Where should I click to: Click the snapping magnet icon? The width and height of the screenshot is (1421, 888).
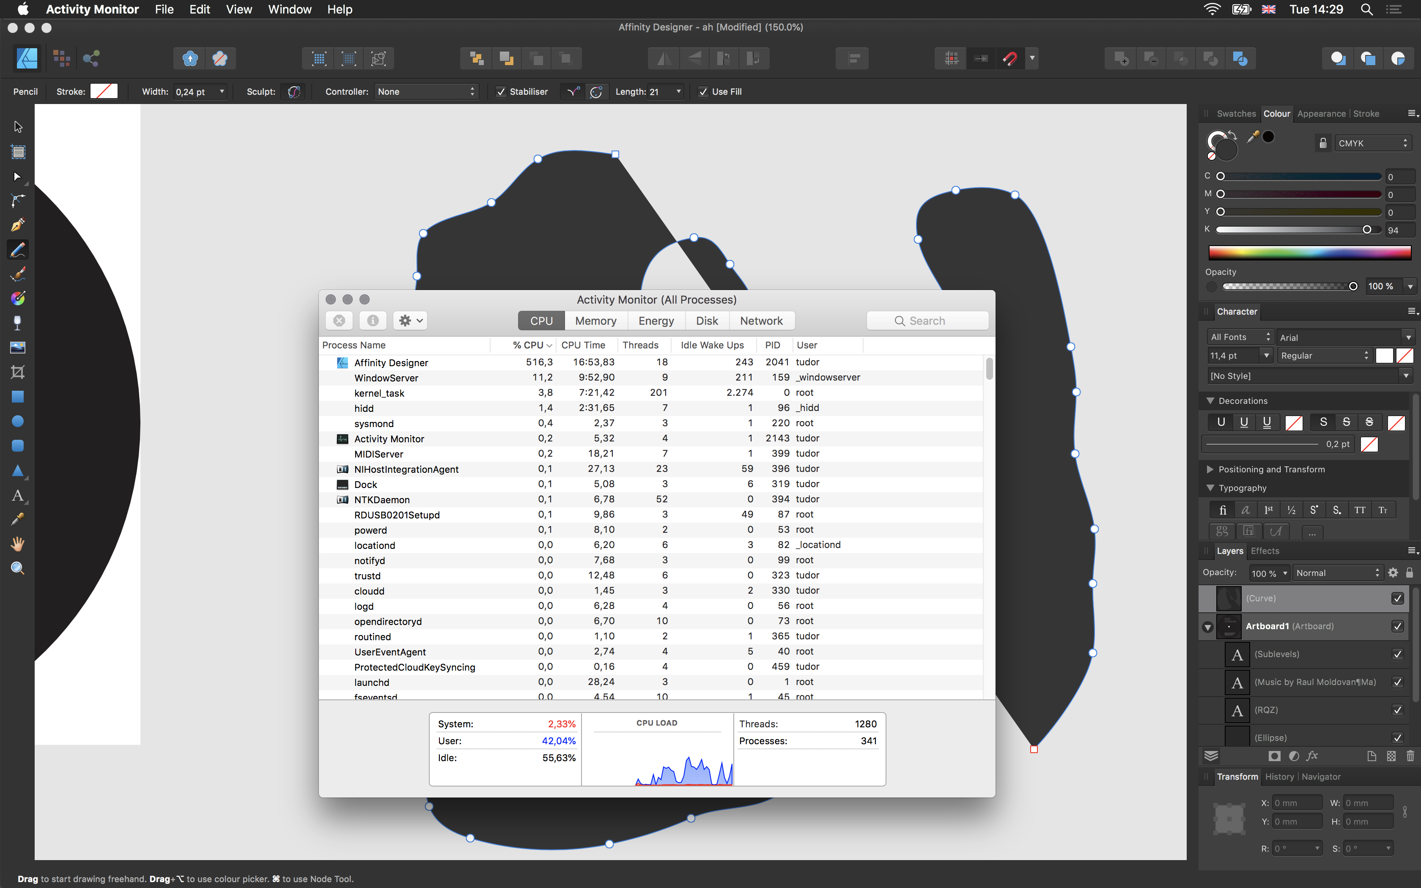point(1010,58)
